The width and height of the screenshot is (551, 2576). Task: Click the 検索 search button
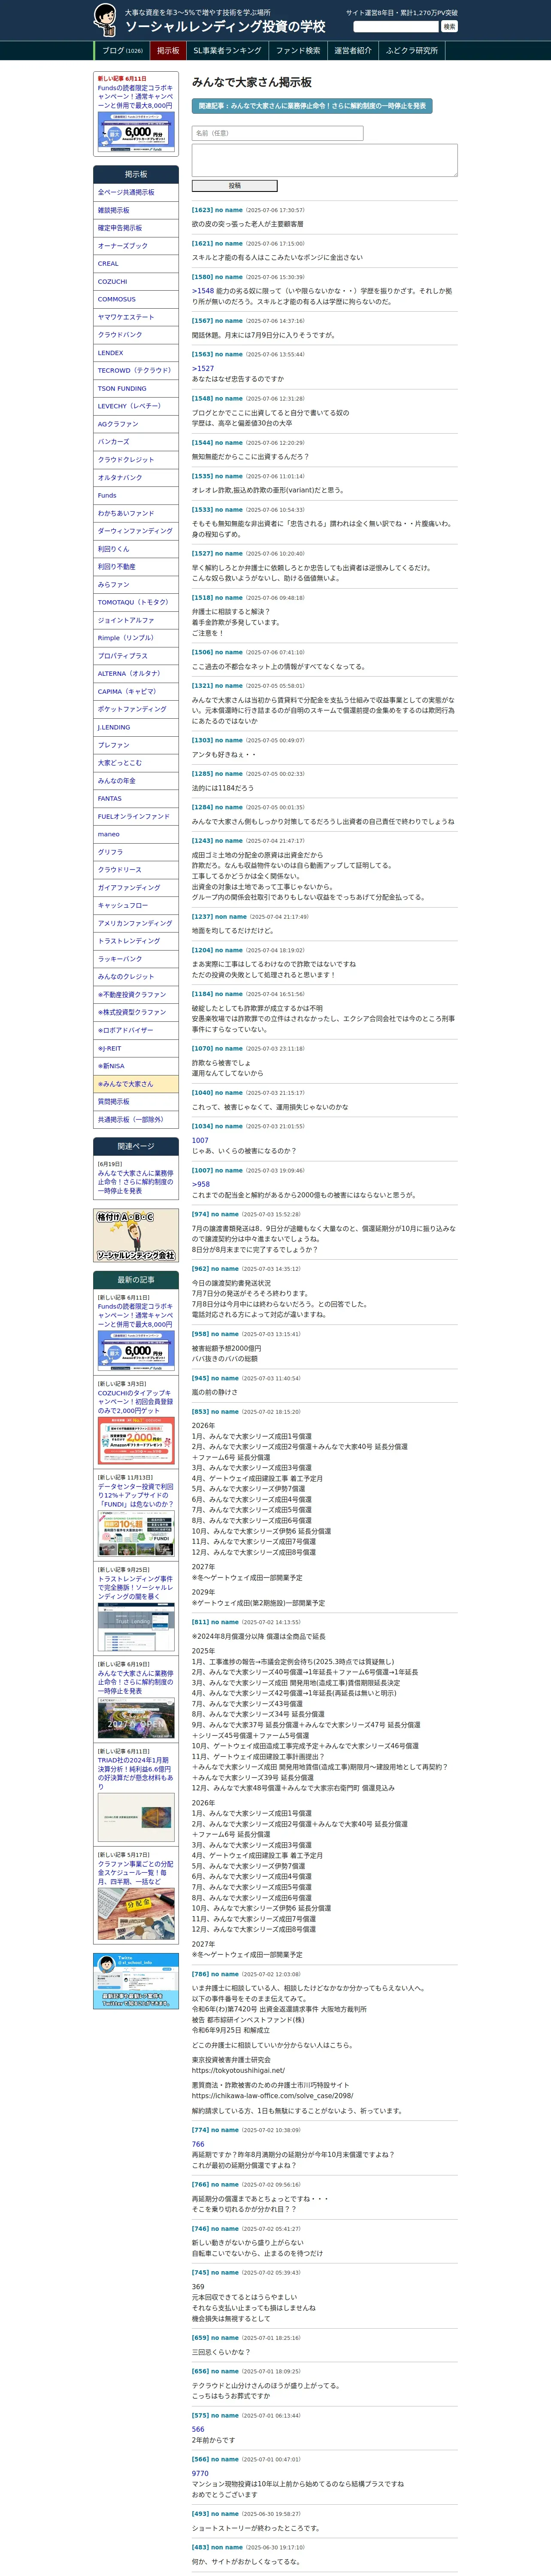coord(449,27)
